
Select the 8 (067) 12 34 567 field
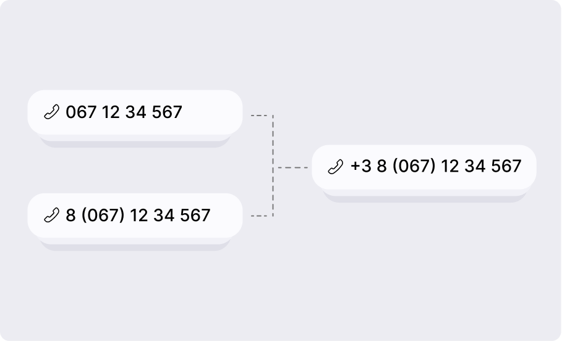pos(135,216)
